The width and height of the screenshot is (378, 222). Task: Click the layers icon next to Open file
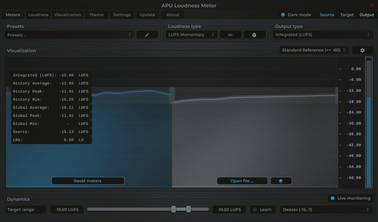[x=281, y=180]
